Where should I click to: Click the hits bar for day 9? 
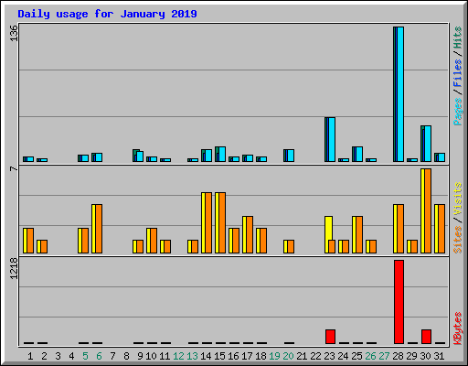click(138, 156)
